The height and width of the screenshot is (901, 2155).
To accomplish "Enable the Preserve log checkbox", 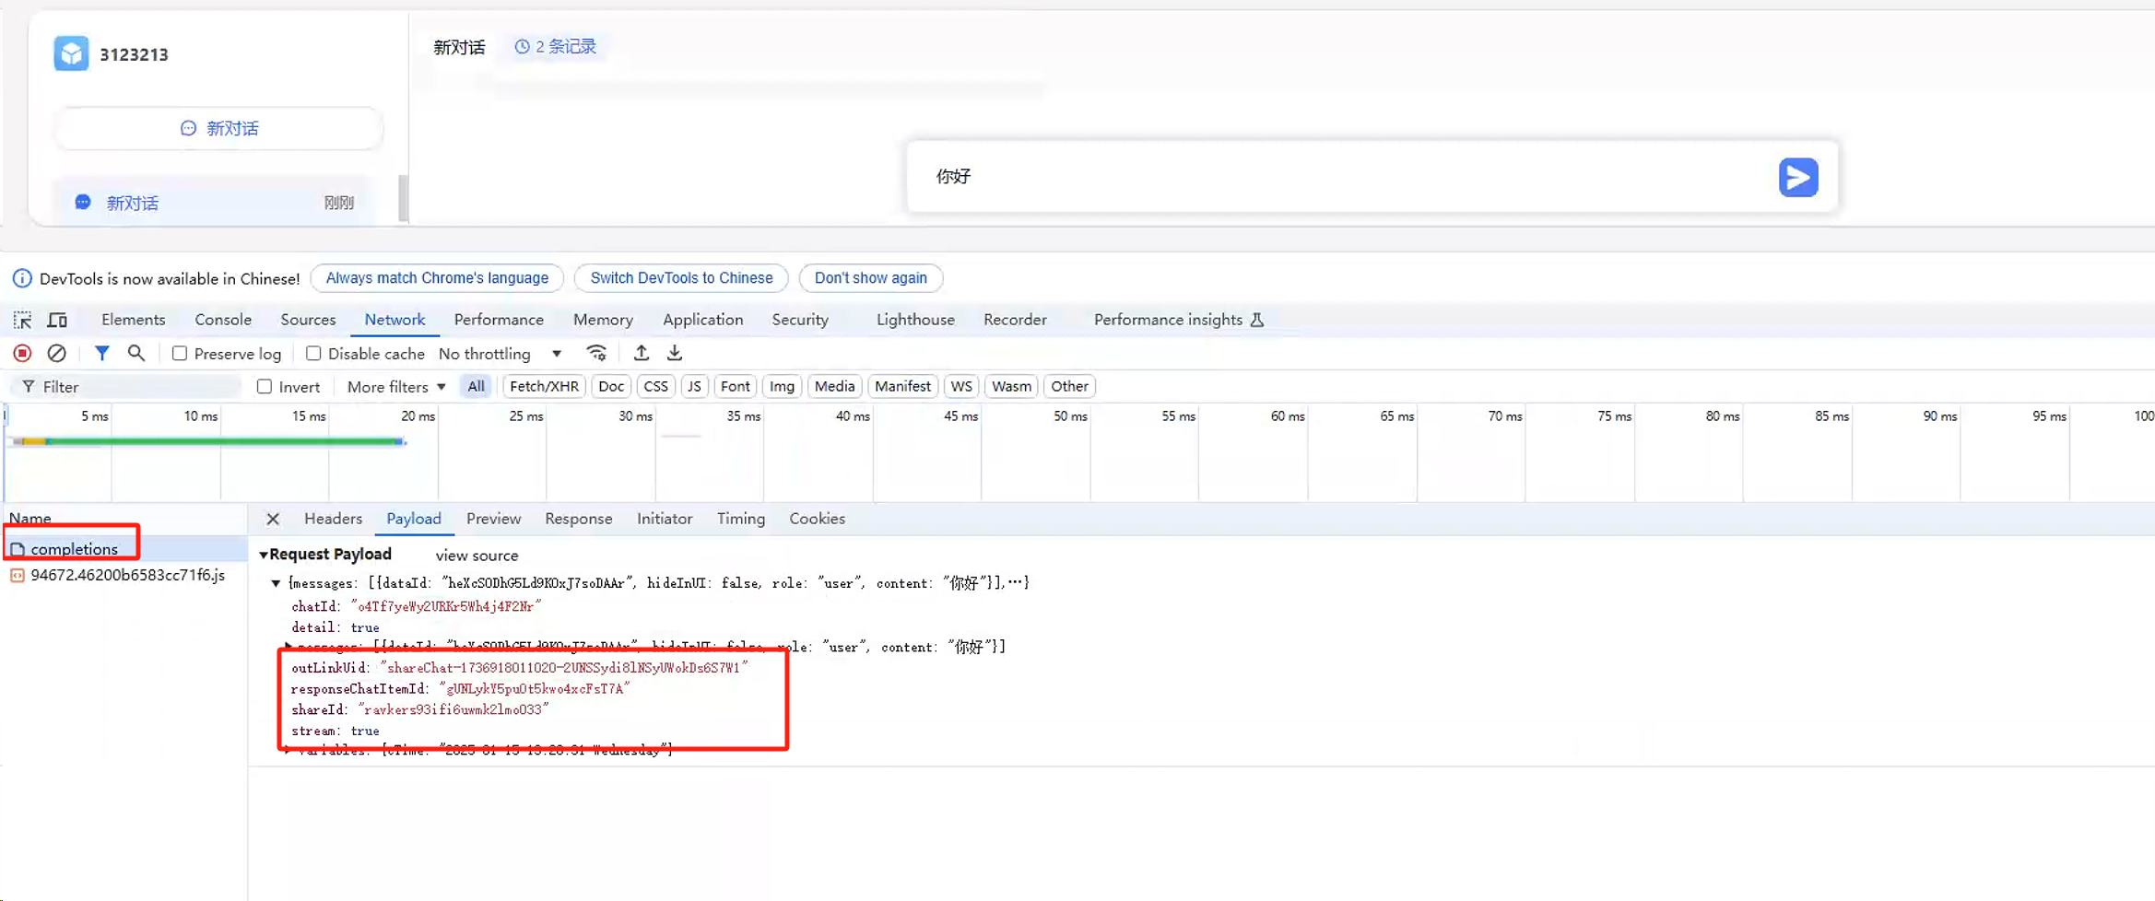I will tap(180, 354).
